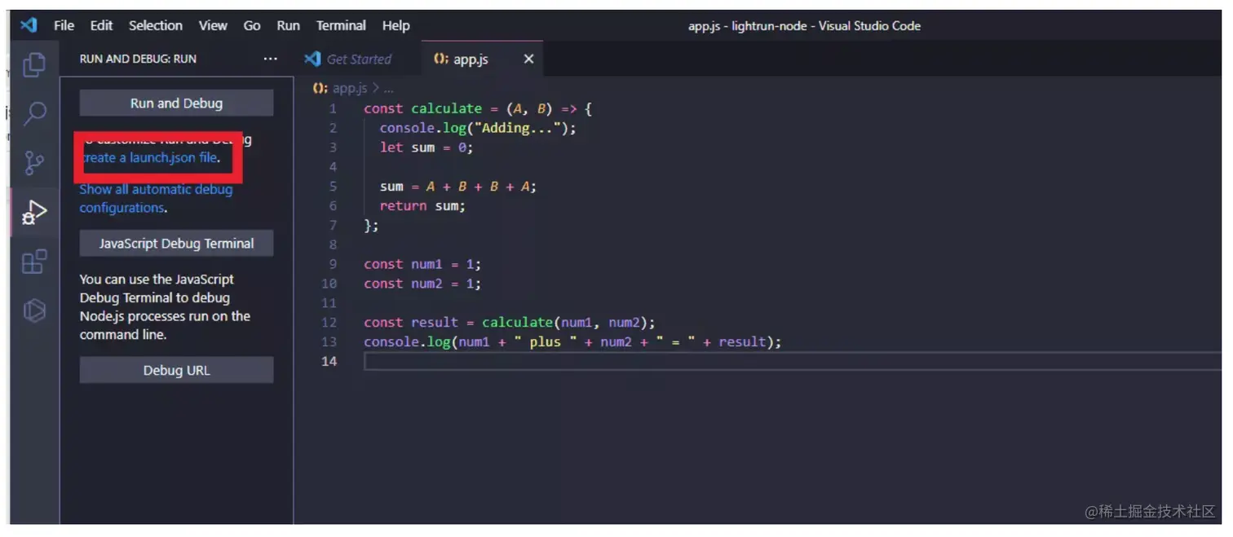Click create a launch.json file link
The width and height of the screenshot is (1233, 537).
pos(150,157)
